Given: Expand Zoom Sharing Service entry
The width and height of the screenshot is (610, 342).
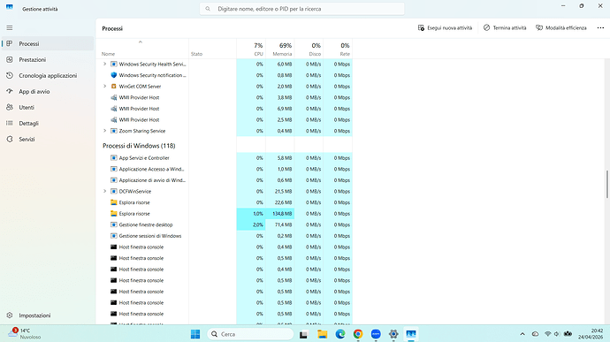Looking at the screenshot, I should point(104,131).
